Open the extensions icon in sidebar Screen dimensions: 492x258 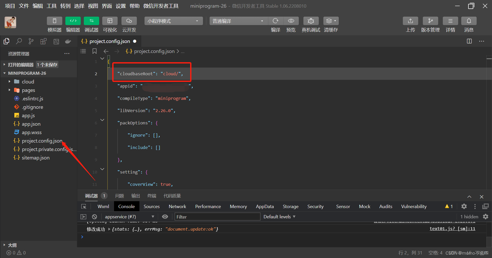pyautogui.click(x=43, y=41)
